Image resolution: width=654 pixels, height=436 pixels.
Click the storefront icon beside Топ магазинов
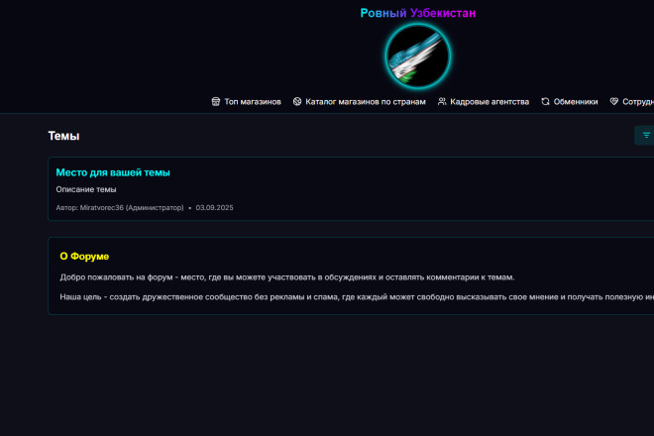(216, 102)
